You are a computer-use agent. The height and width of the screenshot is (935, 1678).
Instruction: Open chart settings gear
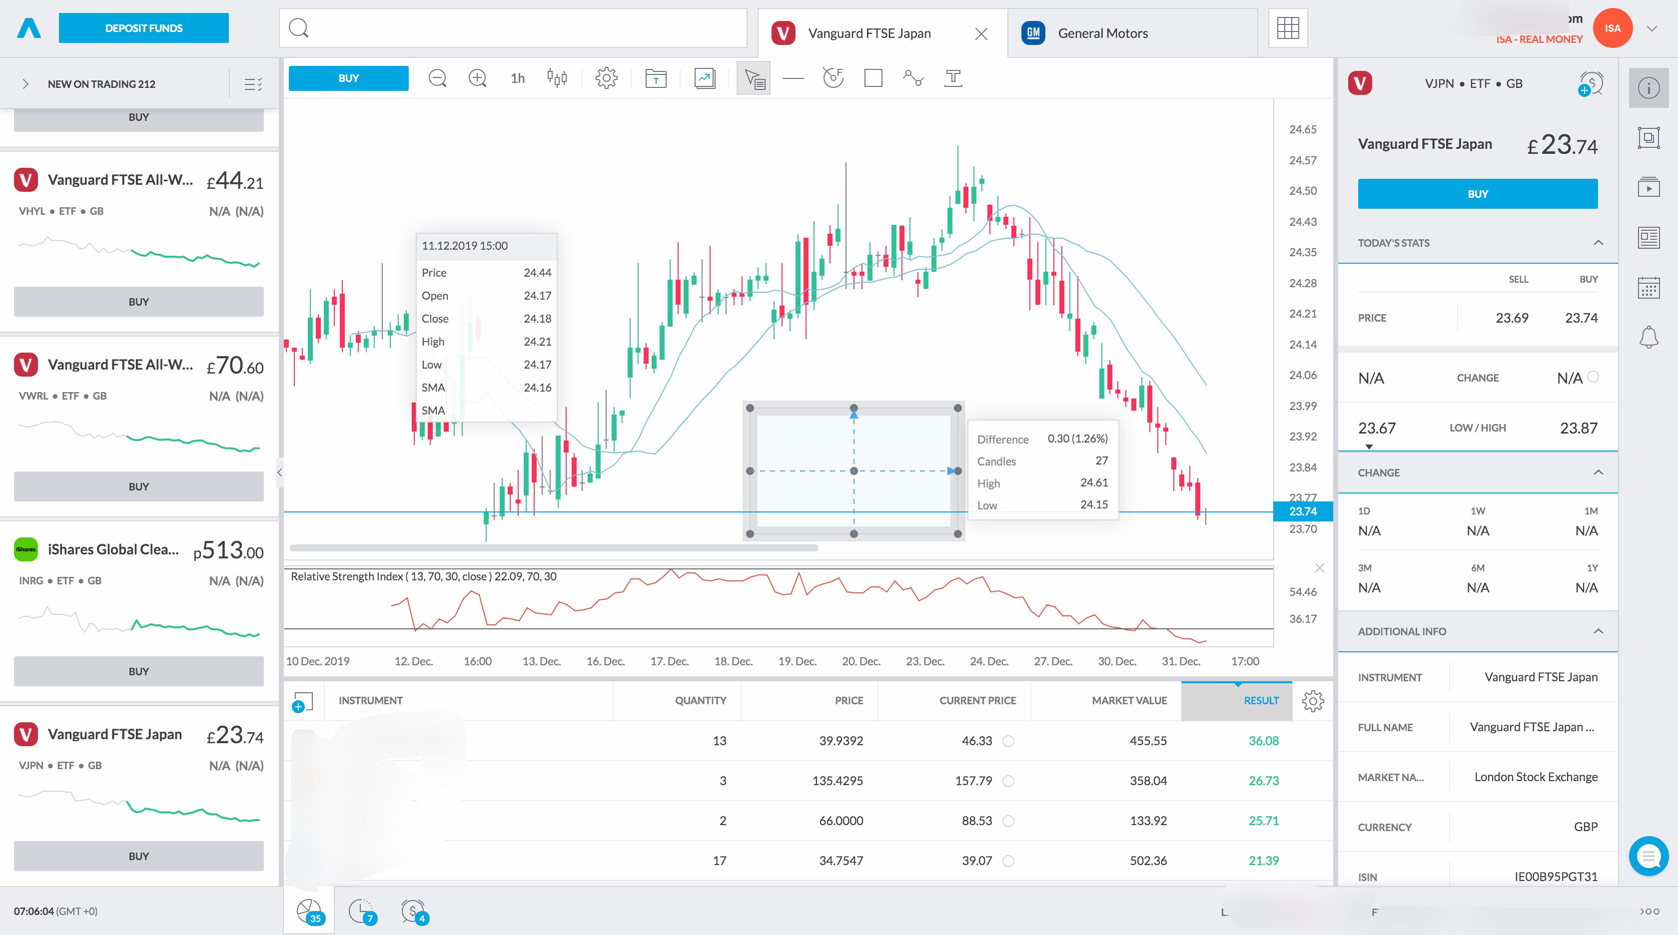point(607,78)
